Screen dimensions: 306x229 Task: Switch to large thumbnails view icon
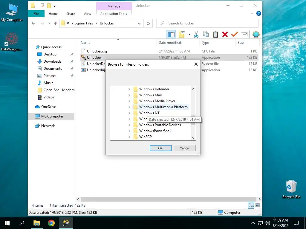click(258, 205)
